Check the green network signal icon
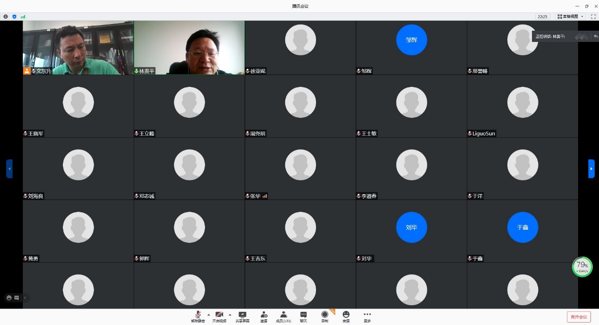This screenshot has height=325, width=599. 23,17
